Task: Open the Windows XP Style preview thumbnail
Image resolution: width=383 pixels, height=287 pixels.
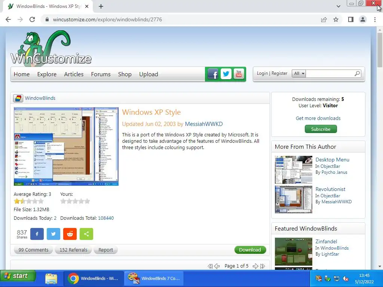Action: (66, 146)
